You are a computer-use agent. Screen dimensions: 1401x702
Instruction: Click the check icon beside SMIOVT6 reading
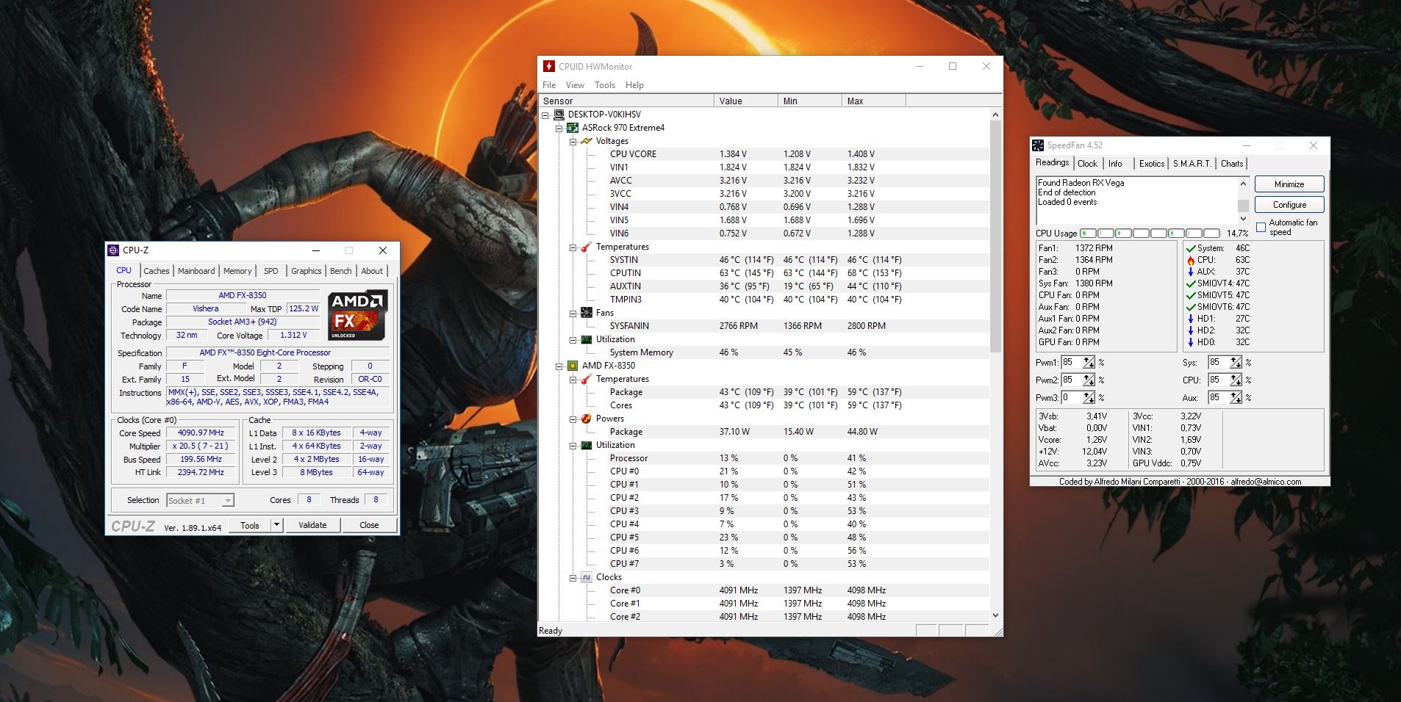(1191, 307)
